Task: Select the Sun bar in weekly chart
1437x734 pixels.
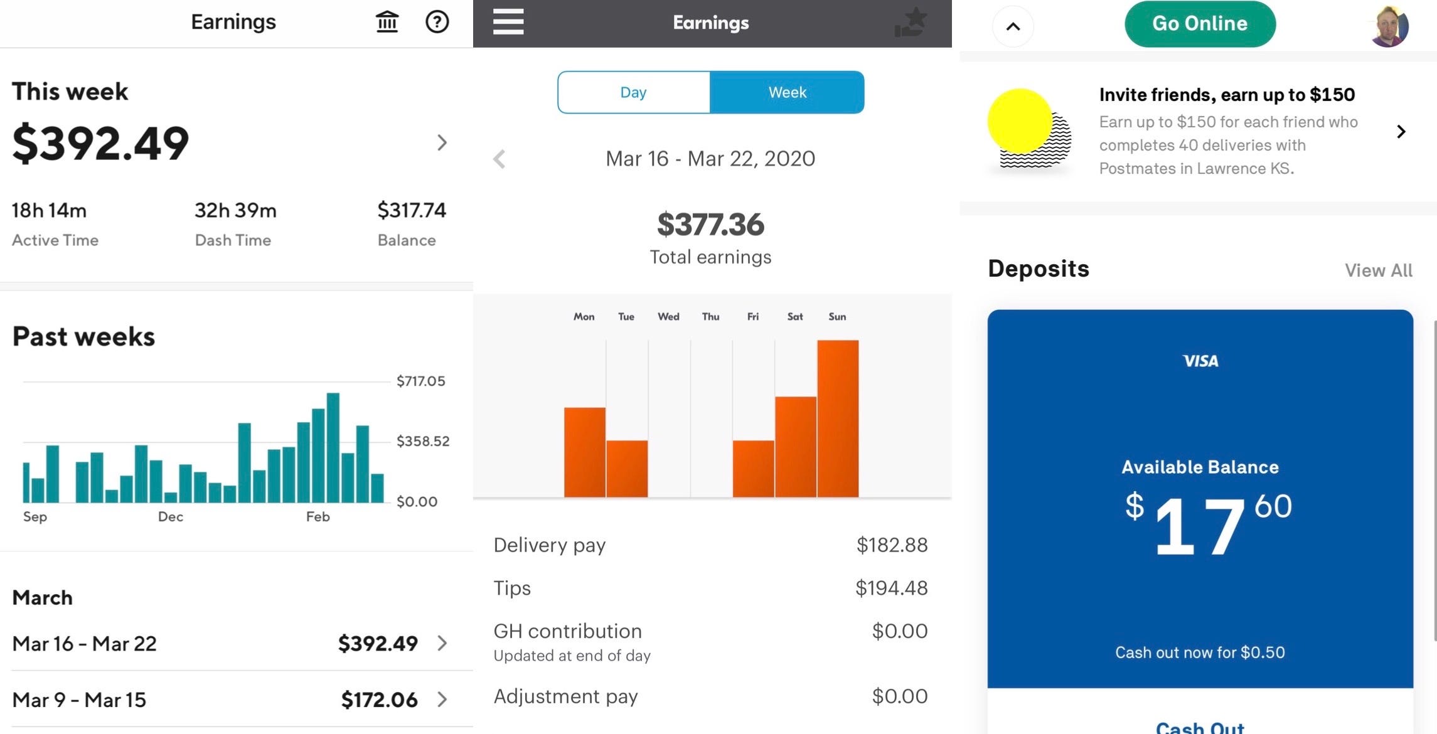Action: pyautogui.click(x=838, y=418)
